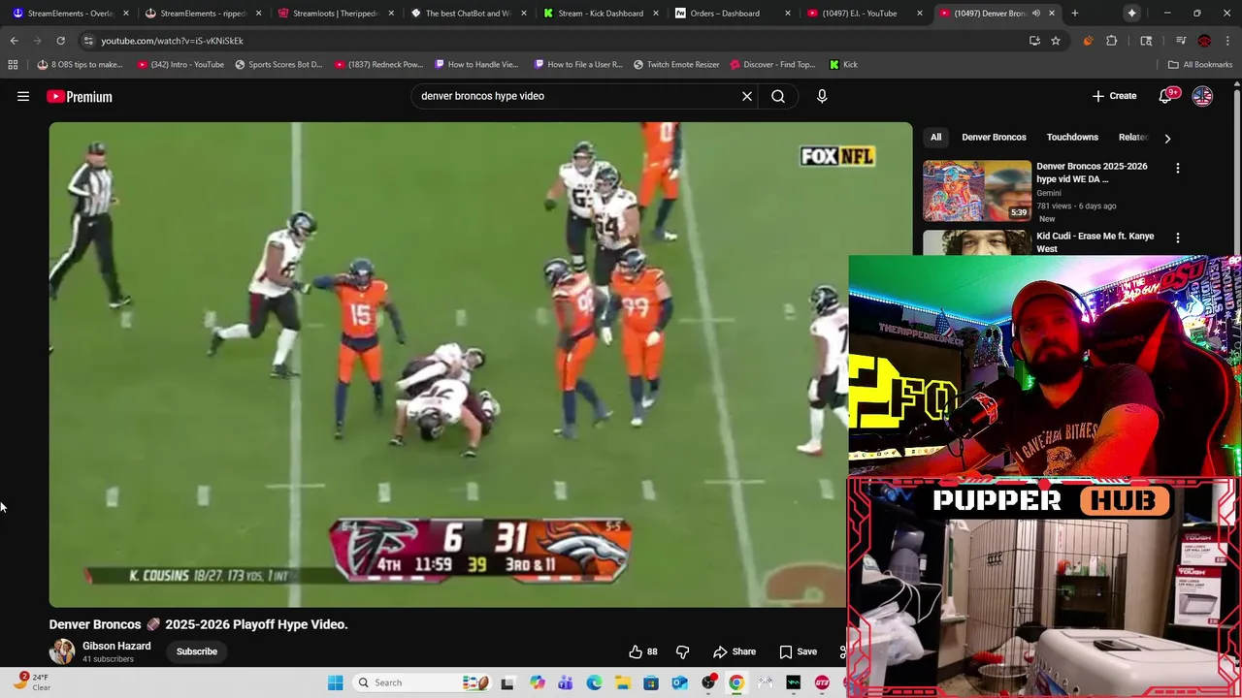Open the orange acorn extension icon
Image resolution: width=1242 pixels, height=698 pixels.
1088,41
